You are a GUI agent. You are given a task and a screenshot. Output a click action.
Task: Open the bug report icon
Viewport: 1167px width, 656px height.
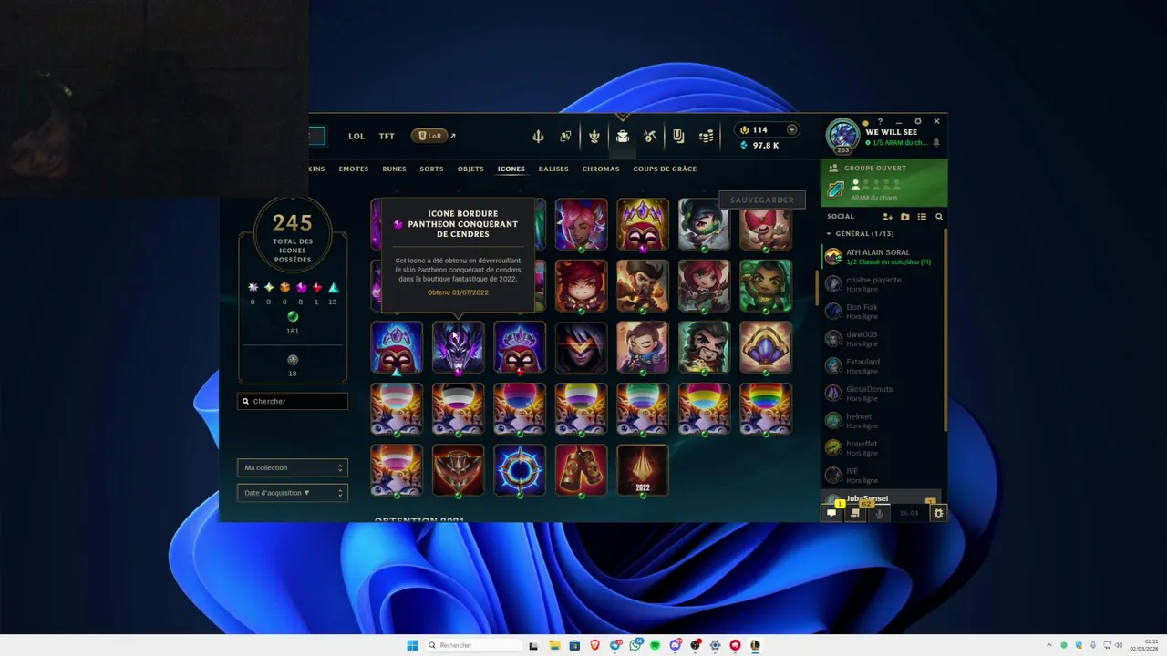(938, 513)
